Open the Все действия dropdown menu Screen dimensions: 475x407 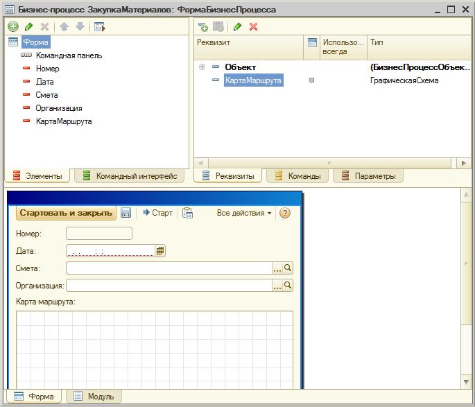tap(244, 213)
